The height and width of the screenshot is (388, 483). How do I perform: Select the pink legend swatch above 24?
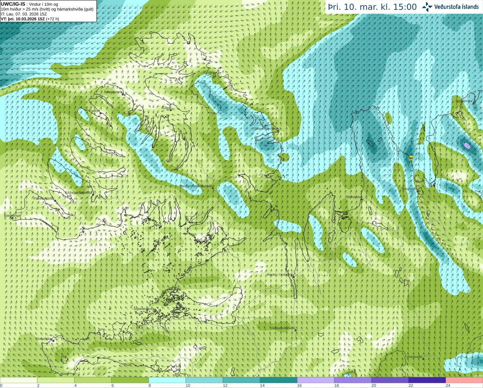tap(464, 380)
